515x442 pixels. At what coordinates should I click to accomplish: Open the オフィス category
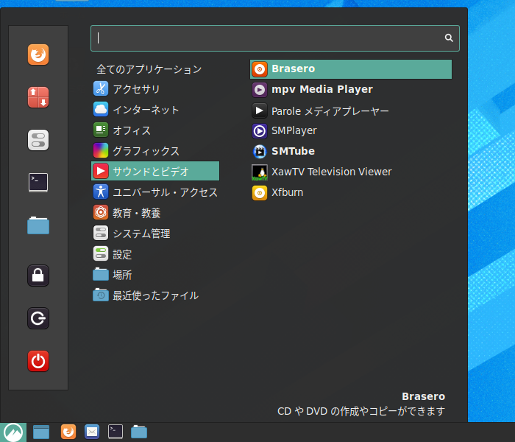[x=155, y=130]
